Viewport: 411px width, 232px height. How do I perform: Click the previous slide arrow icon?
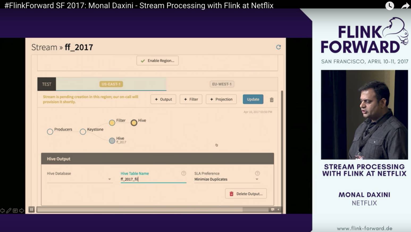(2, 211)
